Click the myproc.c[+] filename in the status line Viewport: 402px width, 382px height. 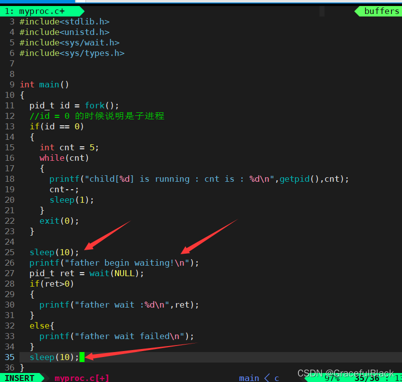click(82, 378)
